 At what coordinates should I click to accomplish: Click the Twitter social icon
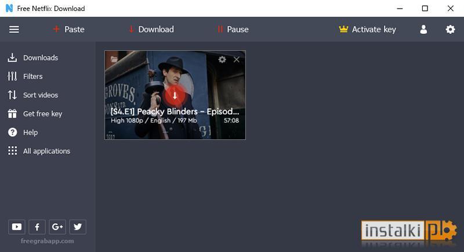coord(78,227)
